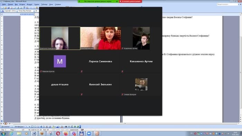
Task: Open the Windows Start menu
Action: [x=3, y=134]
